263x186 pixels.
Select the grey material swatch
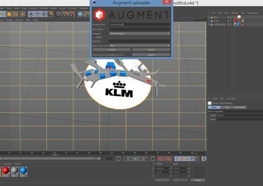(x=14, y=172)
